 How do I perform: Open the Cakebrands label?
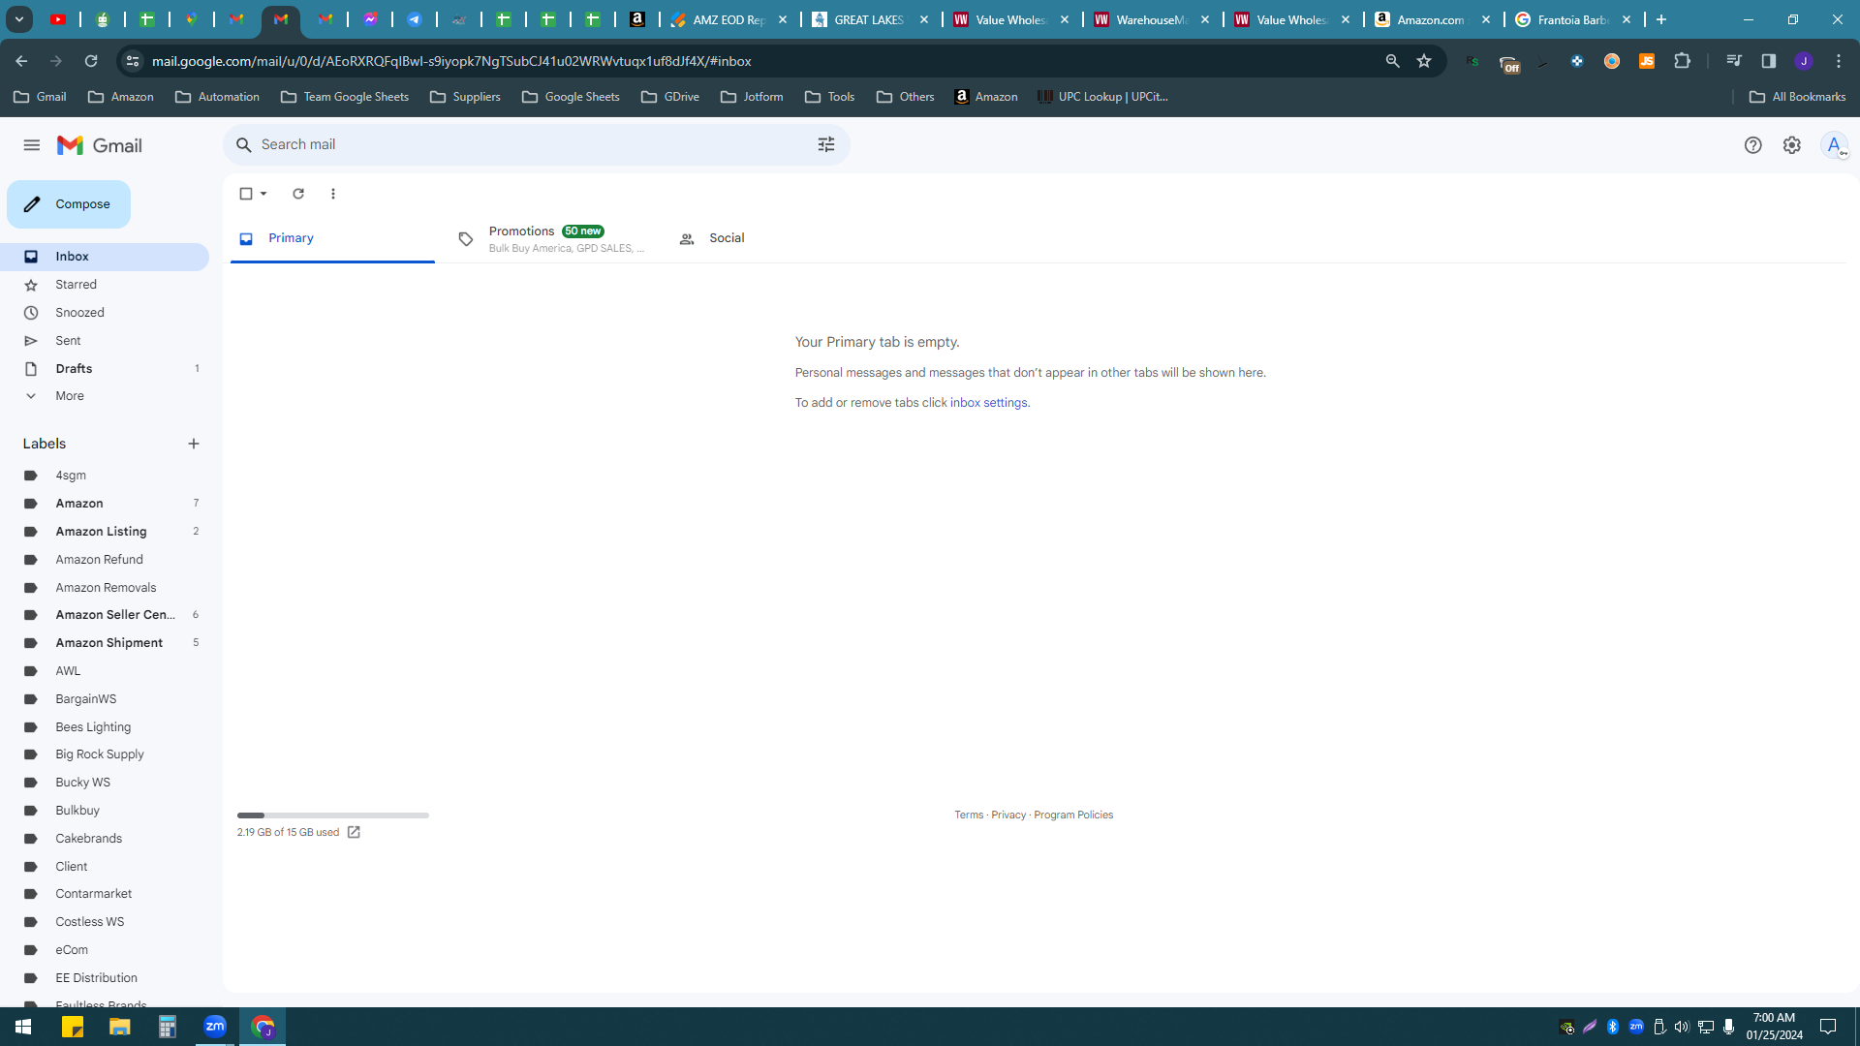pos(105,839)
